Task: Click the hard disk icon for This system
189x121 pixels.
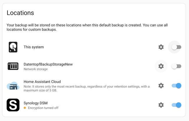Action: pos(13,47)
